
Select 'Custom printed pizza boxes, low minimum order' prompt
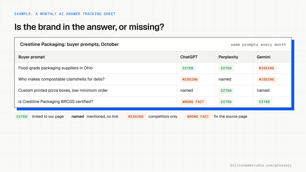(63, 90)
